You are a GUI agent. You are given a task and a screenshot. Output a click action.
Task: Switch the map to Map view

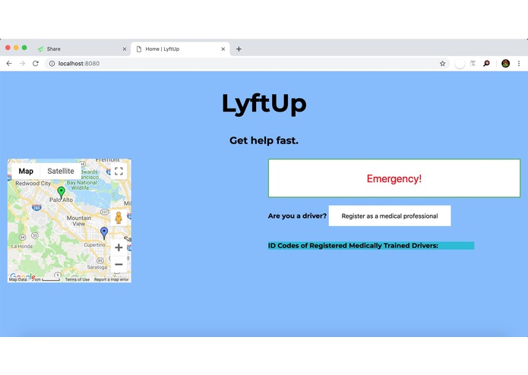[x=26, y=171]
